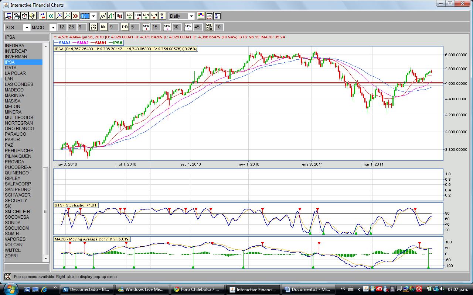The height and width of the screenshot is (295, 473).
Task: Move chart back with green double-left arrows
Action: pyautogui.click(x=51, y=16)
